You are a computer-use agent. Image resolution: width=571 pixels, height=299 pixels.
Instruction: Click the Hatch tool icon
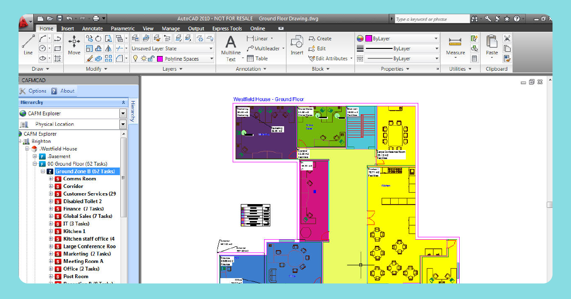[57, 58]
